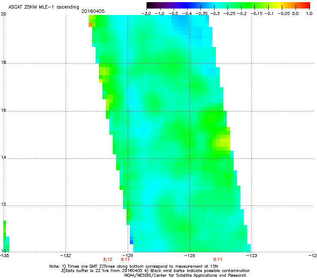The width and height of the screenshot is (317, 278).
Task: Click the -0.1 colorbar label
Action: 269,14
